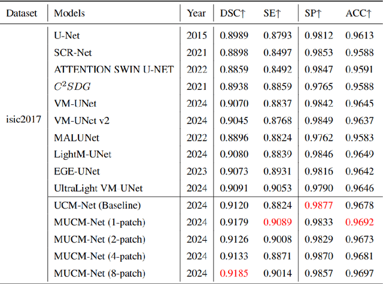
Task: Click the DSC↑ column header
Action: tap(233, 12)
